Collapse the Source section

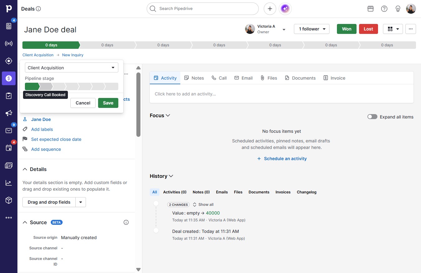(x=25, y=223)
